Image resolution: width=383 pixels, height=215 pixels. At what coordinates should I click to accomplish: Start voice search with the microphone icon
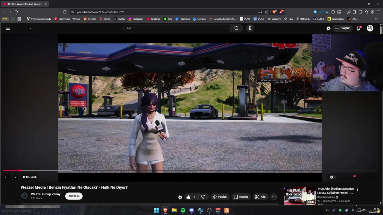(x=250, y=28)
